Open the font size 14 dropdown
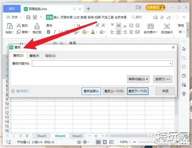Image resolution: width=192 pixels, height=148 pixels. [92, 26]
